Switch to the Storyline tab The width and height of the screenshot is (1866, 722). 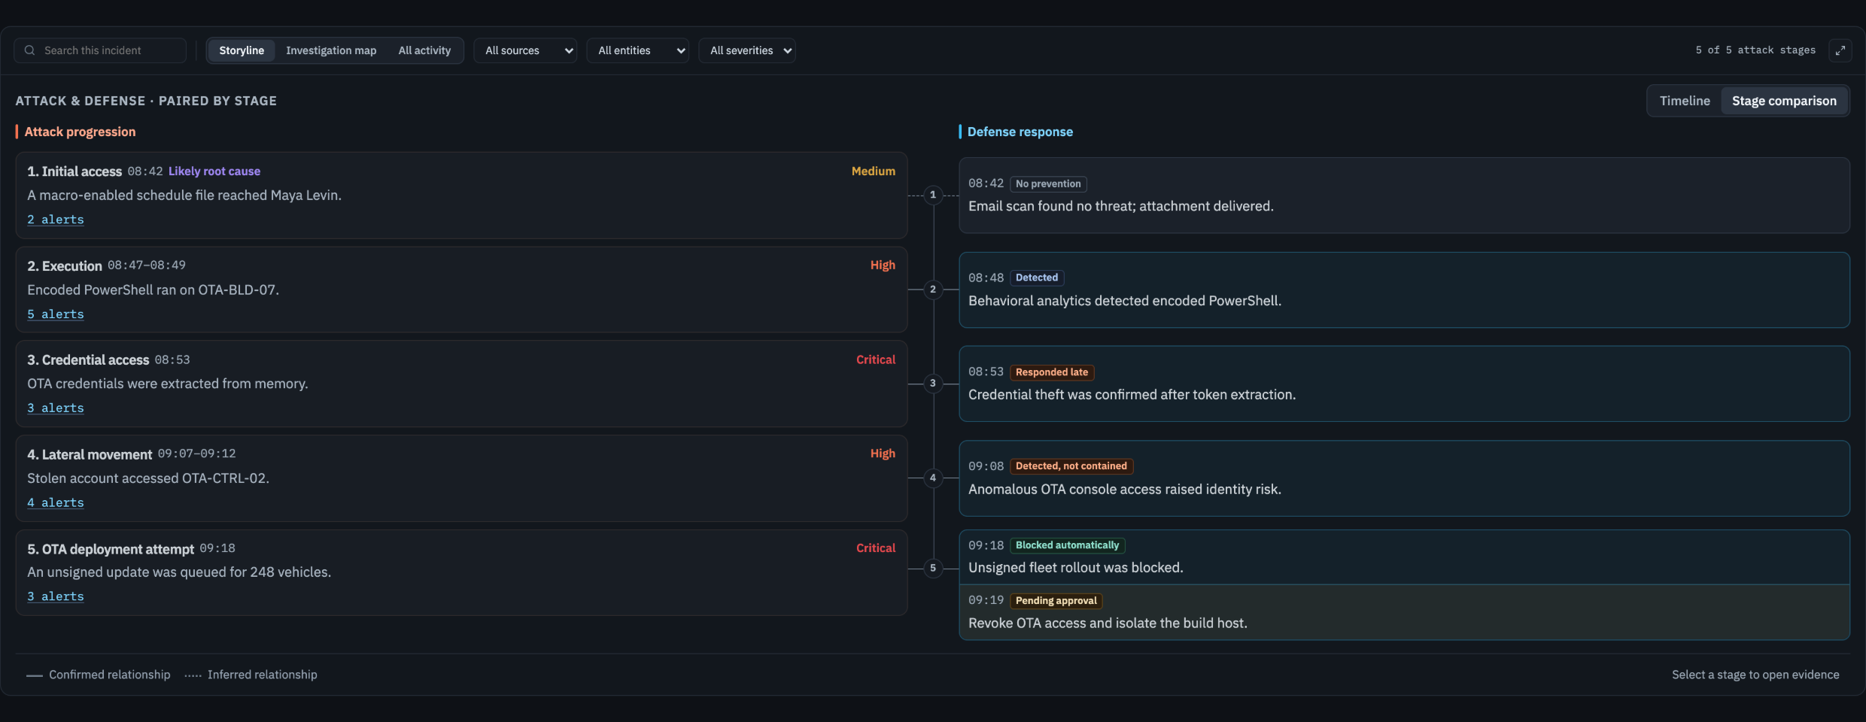242,50
